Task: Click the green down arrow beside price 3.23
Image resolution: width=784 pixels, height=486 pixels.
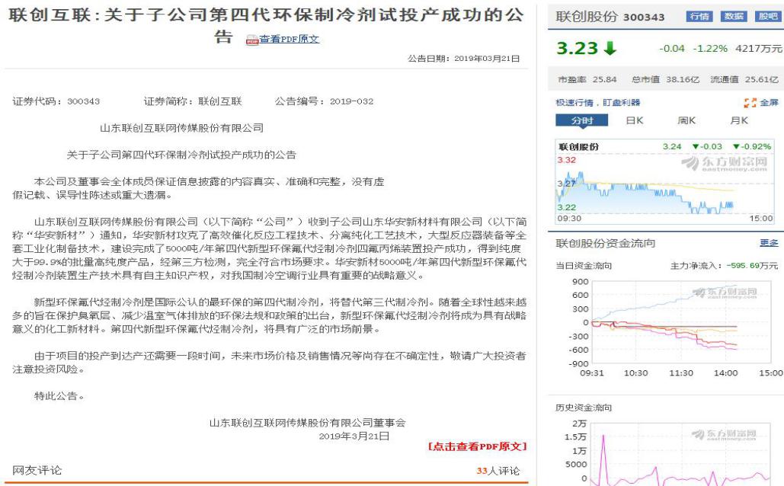Action: tap(610, 48)
